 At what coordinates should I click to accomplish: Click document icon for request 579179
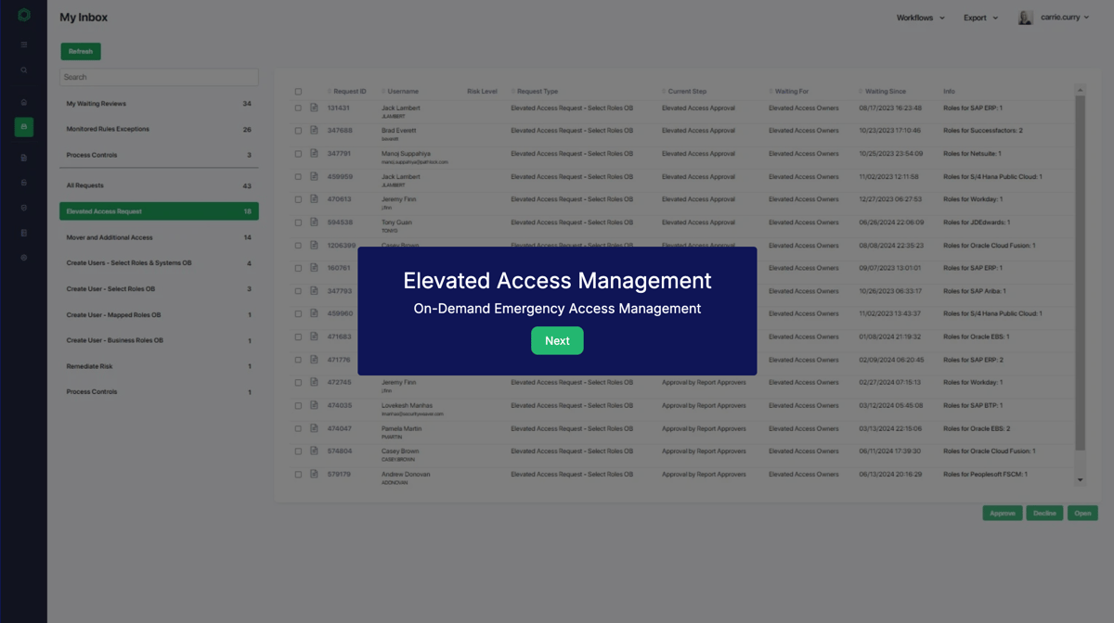tap(314, 474)
